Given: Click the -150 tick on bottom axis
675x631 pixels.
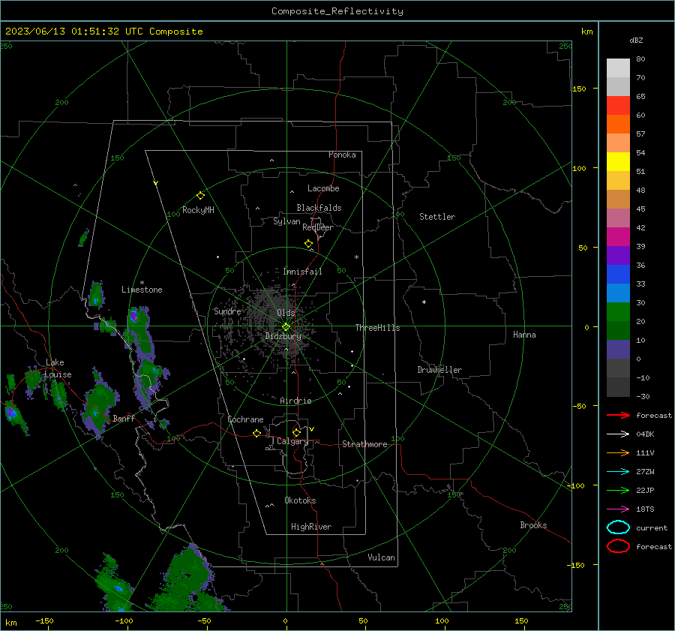Looking at the screenshot, I should click(44, 620).
